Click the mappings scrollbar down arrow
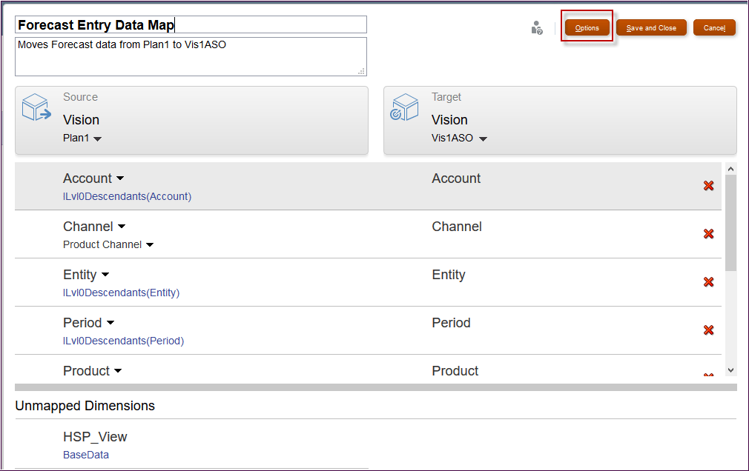This screenshot has height=471, width=749. (730, 370)
